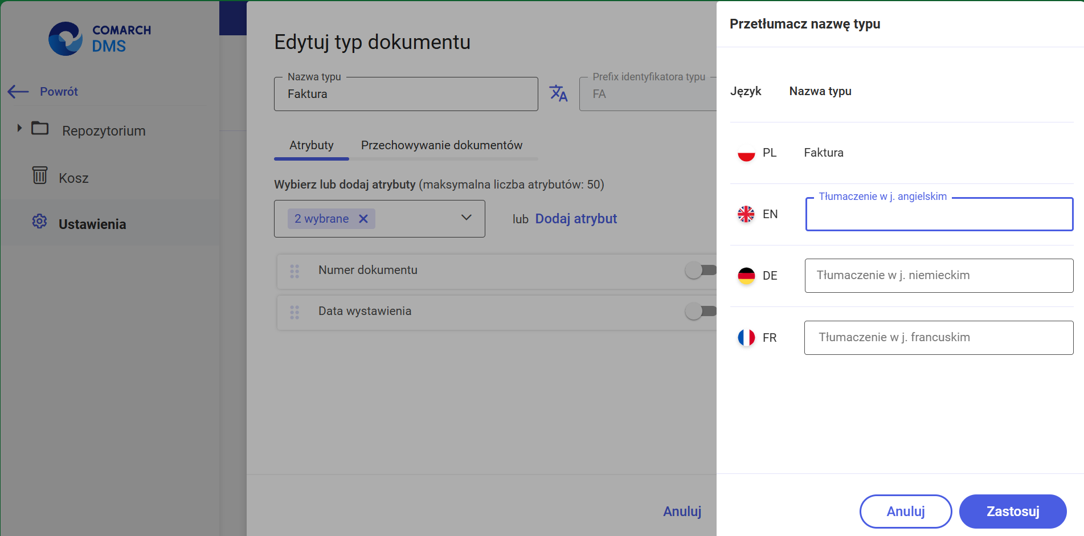Open the attributes dropdown chevron
This screenshot has width=1084, height=536.
(x=467, y=218)
